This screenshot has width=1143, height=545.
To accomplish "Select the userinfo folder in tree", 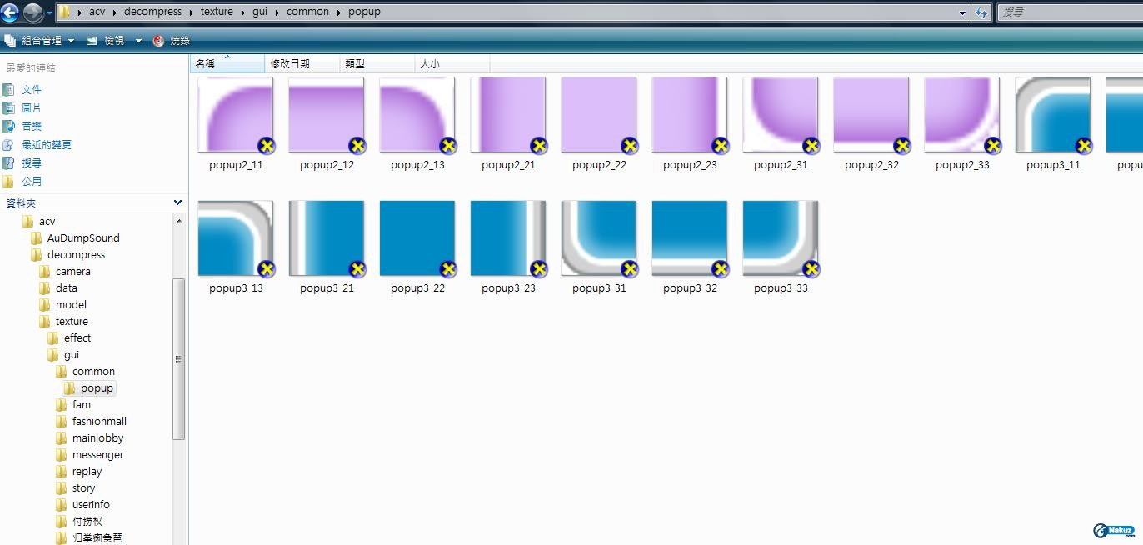I will click(91, 504).
